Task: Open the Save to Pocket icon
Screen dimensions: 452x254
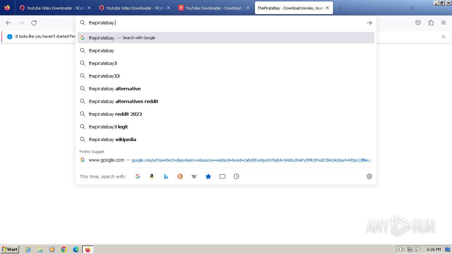Action: [x=418, y=23]
